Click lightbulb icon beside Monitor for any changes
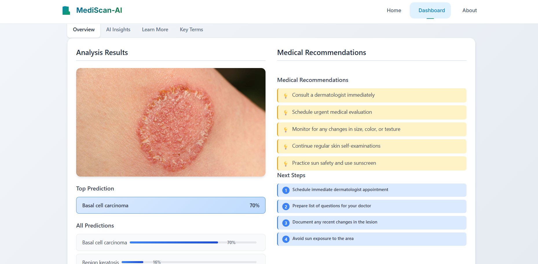Viewport: 538px width, 264px height. pos(286,130)
